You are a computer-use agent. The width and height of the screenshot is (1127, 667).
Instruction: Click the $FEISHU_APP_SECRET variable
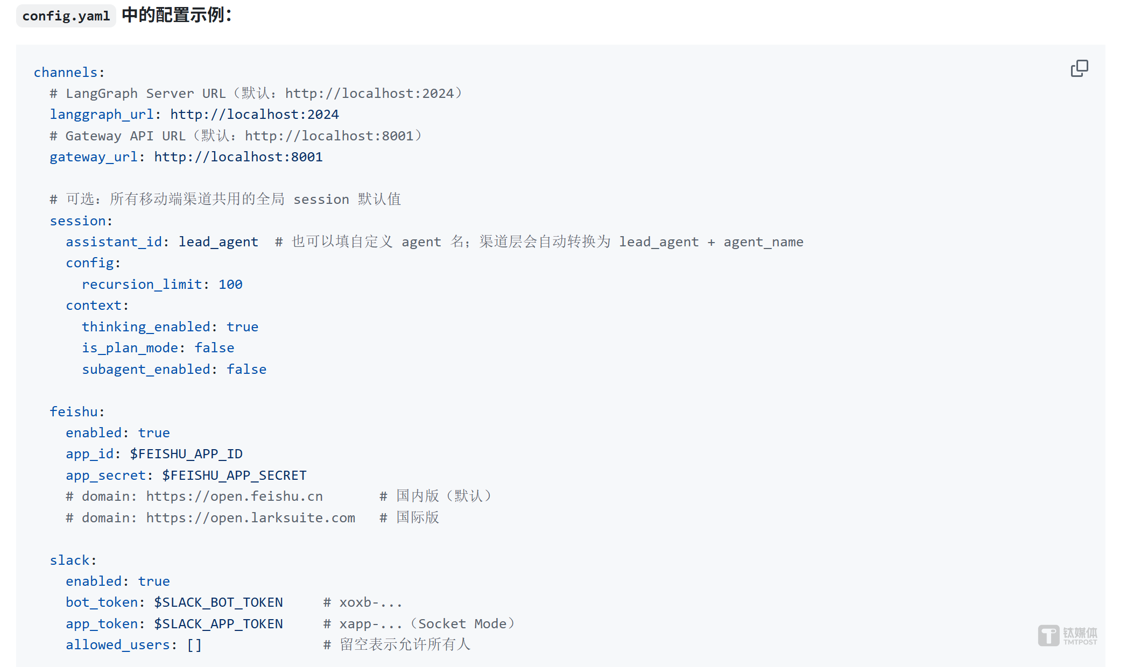[234, 476]
